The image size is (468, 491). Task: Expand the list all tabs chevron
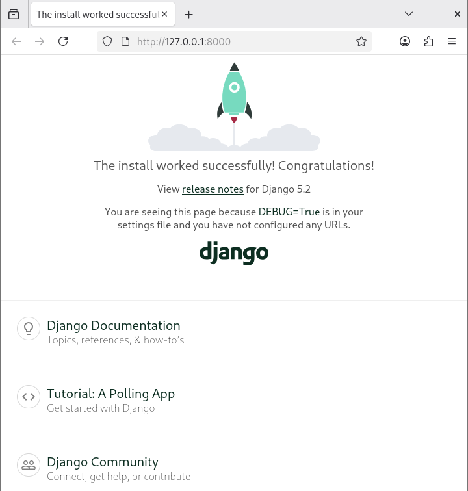coord(409,14)
